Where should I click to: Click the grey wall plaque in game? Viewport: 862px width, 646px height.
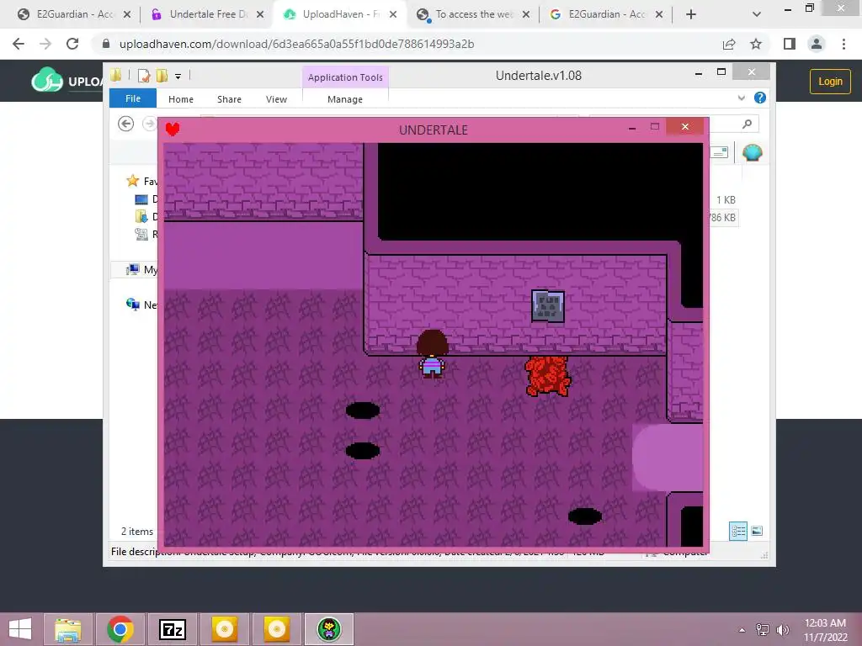(x=548, y=306)
